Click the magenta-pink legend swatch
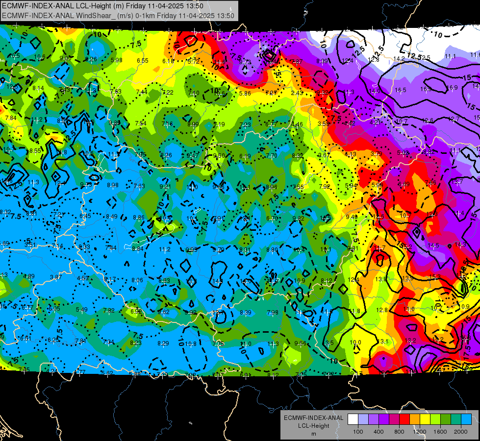480x441 pixels. (394, 419)
